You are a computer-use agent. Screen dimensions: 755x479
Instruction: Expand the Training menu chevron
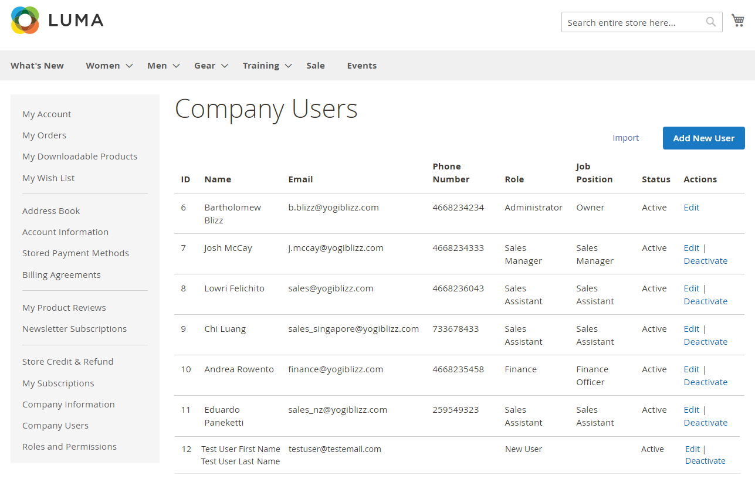click(288, 66)
